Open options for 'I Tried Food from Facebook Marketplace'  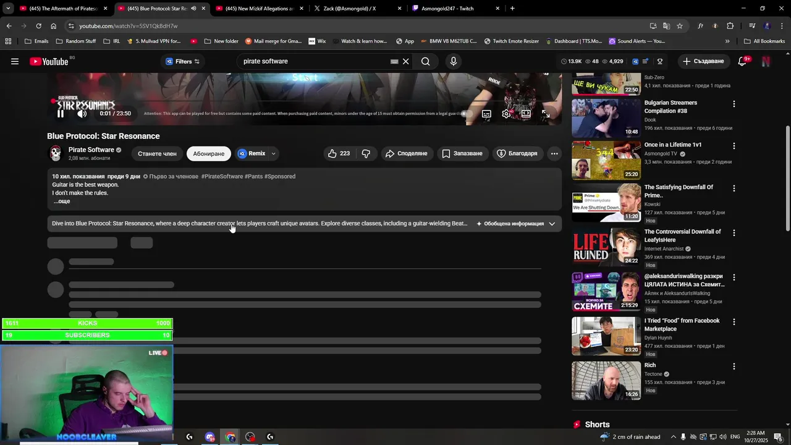pos(734,321)
